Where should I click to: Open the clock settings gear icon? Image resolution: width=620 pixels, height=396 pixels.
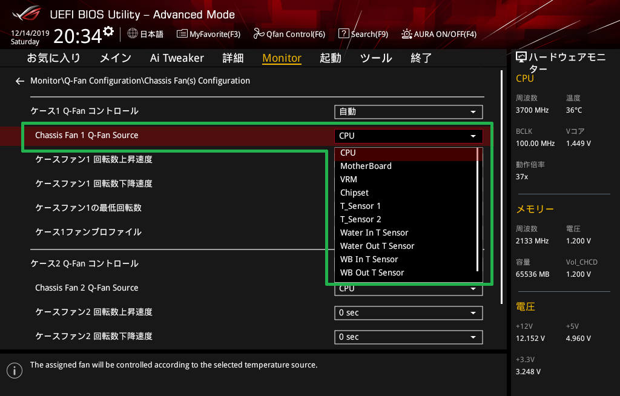(108, 31)
